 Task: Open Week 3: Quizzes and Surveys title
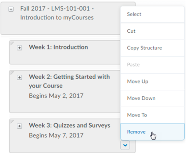pos(69,126)
